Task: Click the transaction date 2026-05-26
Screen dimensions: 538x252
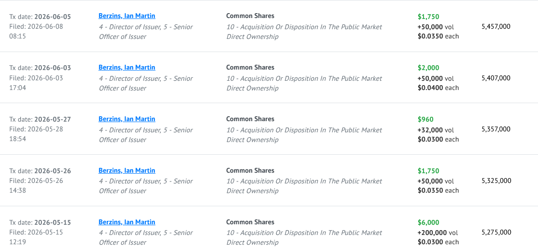Action: pyautogui.click(x=53, y=171)
